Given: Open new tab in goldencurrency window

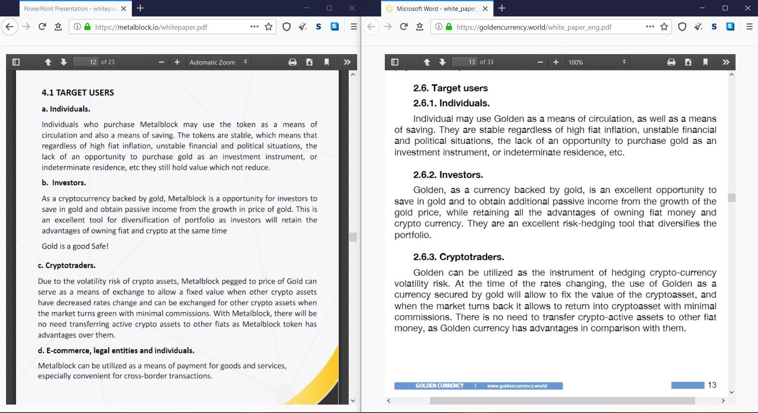Looking at the screenshot, I should click(502, 8).
